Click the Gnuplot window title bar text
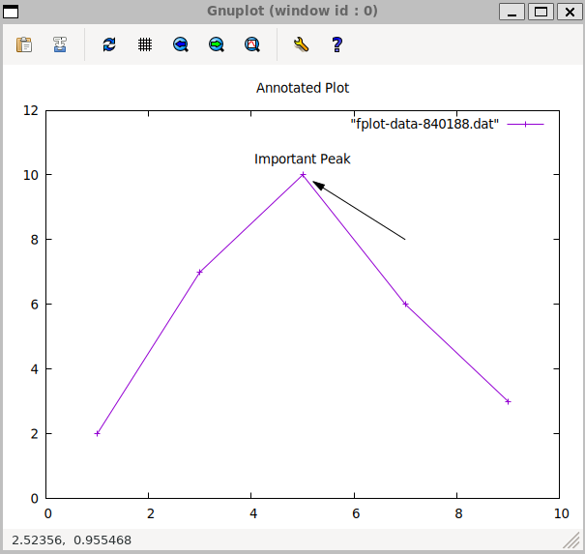This screenshot has height=554, width=585. pyautogui.click(x=292, y=11)
